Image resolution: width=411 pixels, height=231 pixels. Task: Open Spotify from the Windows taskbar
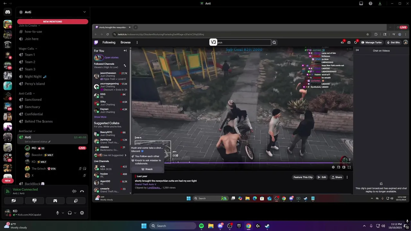(201, 226)
